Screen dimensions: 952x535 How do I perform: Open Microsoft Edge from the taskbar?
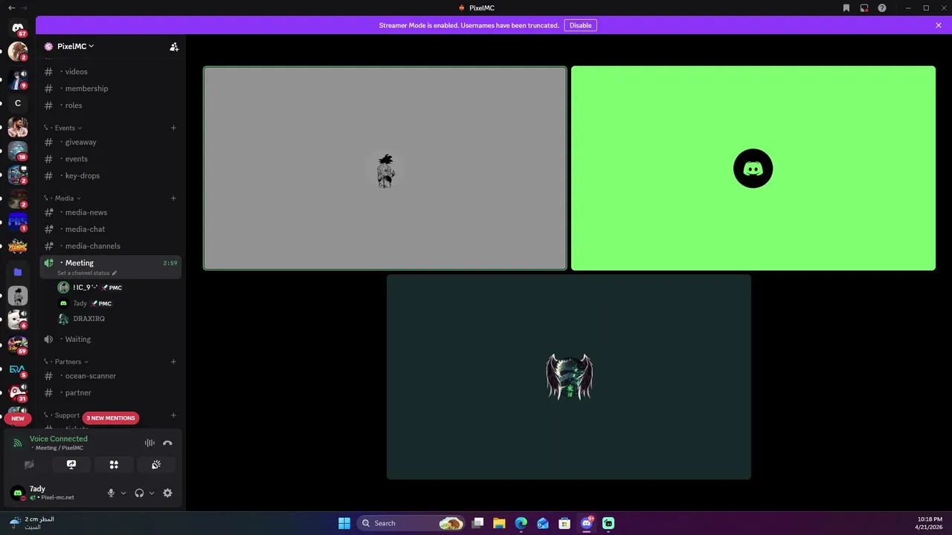[521, 523]
